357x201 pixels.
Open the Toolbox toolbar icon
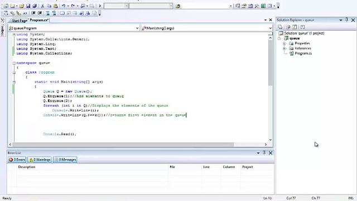(x=257, y=6)
